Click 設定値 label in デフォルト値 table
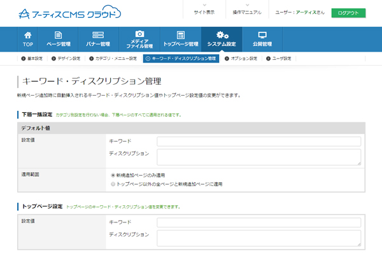Viewport: 382px width, 253px height. pyautogui.click(x=28, y=140)
